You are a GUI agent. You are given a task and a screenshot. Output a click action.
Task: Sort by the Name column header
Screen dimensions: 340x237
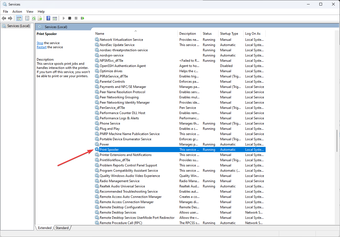[x=136, y=34]
